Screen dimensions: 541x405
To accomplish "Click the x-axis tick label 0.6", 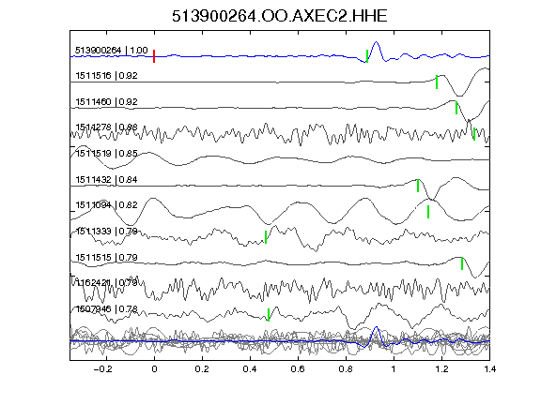I will (298, 369).
